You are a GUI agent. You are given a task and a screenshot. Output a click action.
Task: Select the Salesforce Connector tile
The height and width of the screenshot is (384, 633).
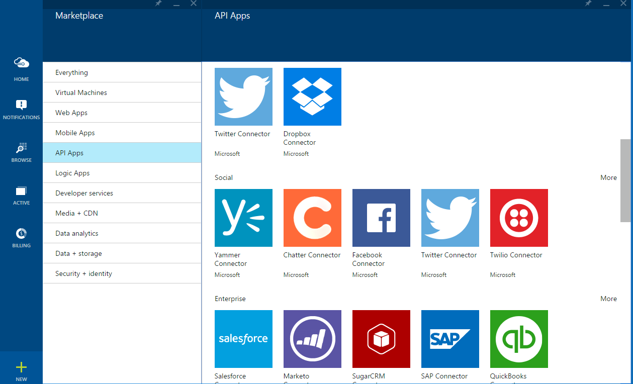pos(243,339)
